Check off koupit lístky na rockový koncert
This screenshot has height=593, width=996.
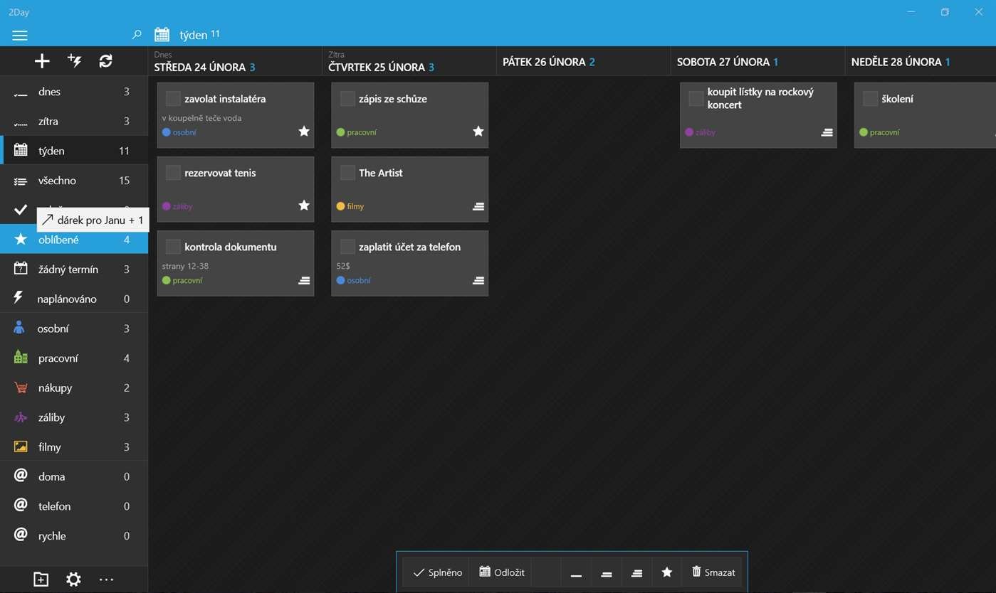click(696, 99)
